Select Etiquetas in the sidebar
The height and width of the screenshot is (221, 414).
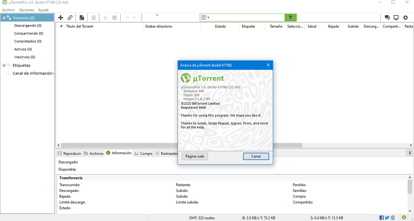[x=21, y=65]
